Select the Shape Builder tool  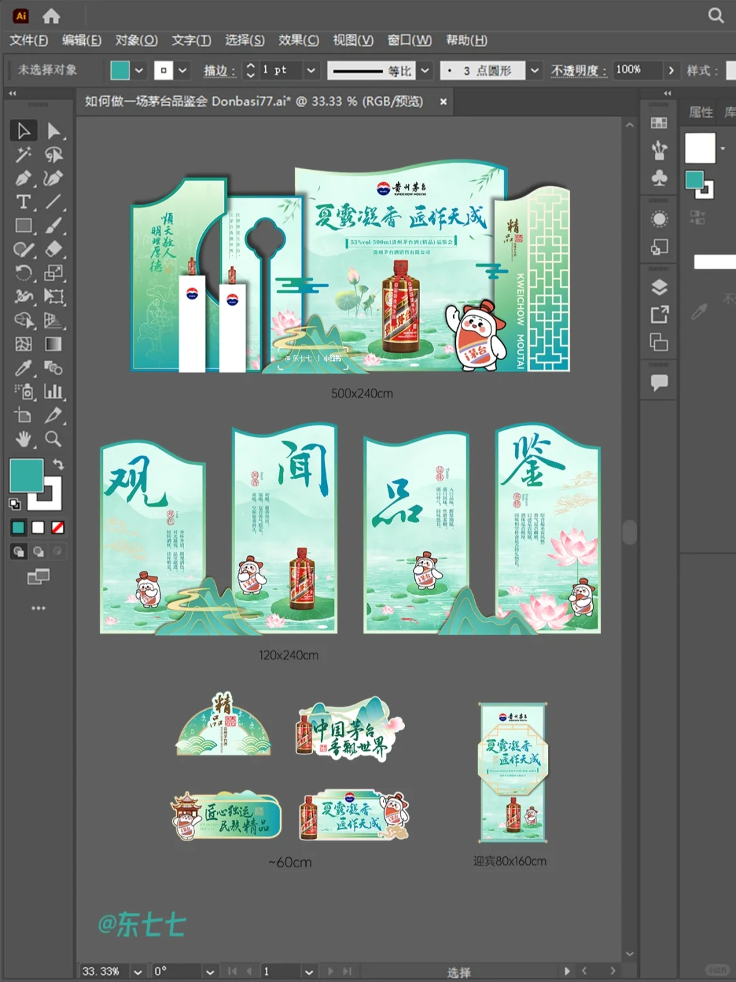[x=23, y=321]
